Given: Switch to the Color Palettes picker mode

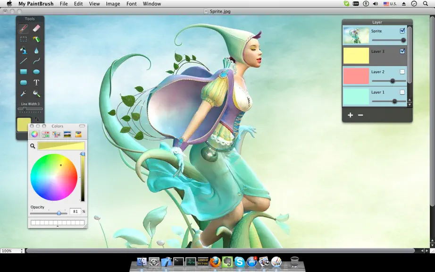Looking at the screenshot, I should pos(56,134).
